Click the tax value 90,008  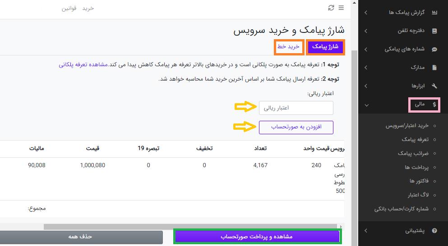pyautogui.click(x=37, y=165)
